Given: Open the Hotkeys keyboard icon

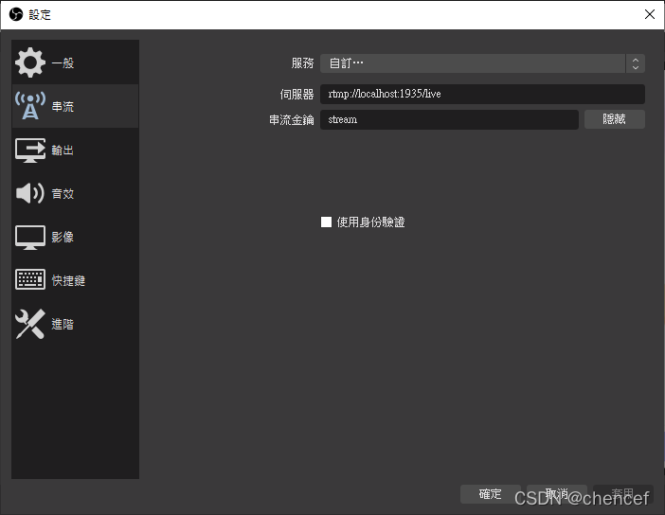Looking at the screenshot, I should pyautogui.click(x=30, y=280).
